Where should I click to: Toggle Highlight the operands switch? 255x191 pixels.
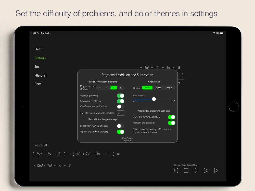tap(172, 123)
